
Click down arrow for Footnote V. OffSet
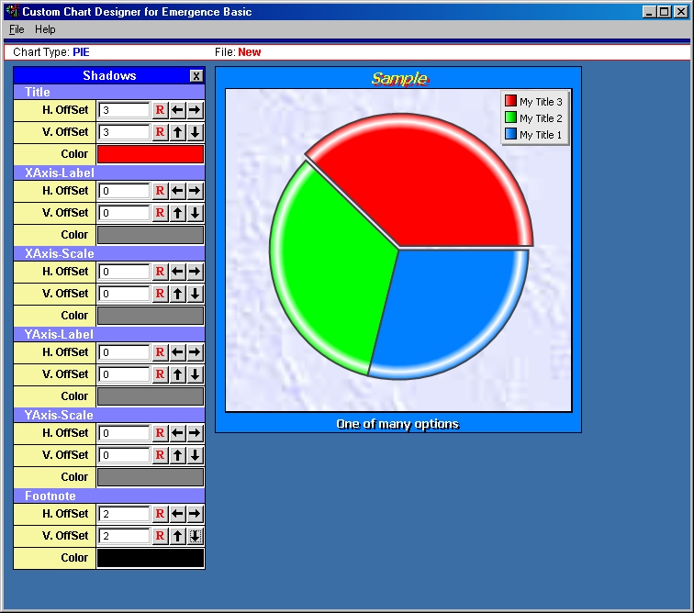195,536
